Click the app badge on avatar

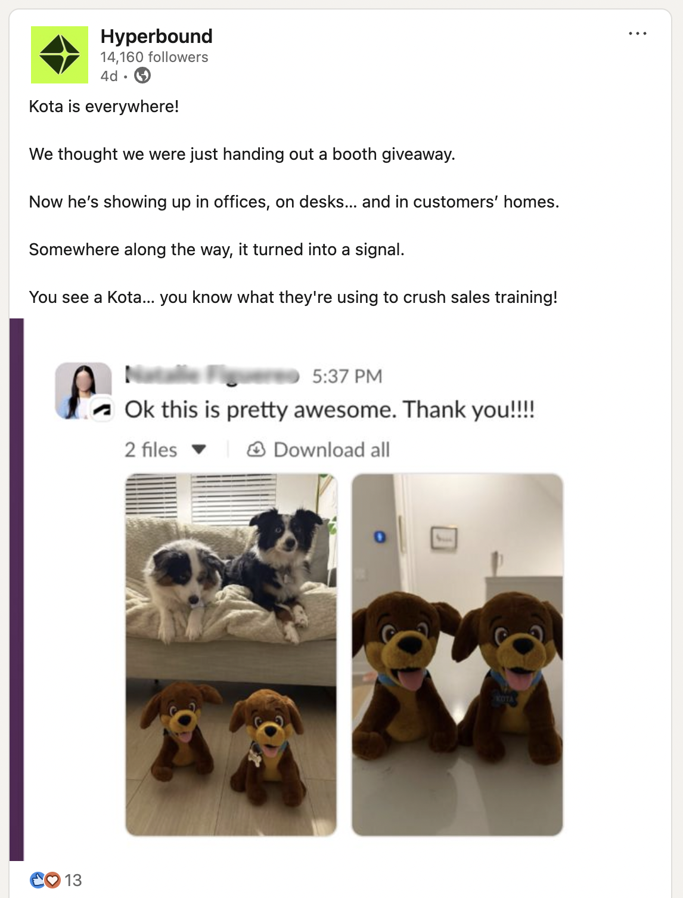103,409
